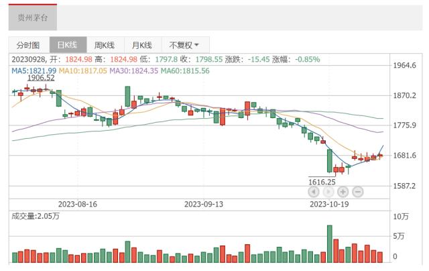Click the 1964.6 price axis label
Screen dimensions: 429x271
coord(404,66)
